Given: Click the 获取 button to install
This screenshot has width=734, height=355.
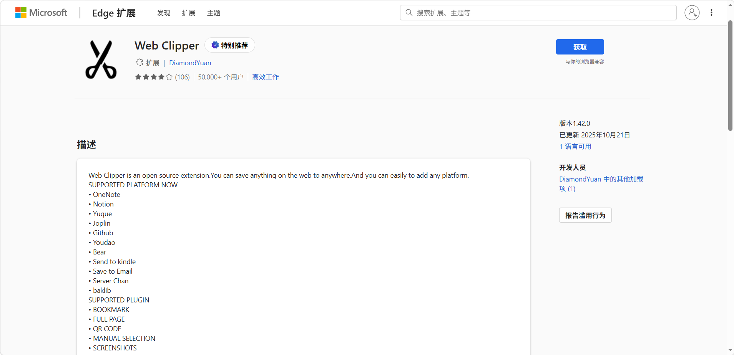Looking at the screenshot, I should 580,47.
